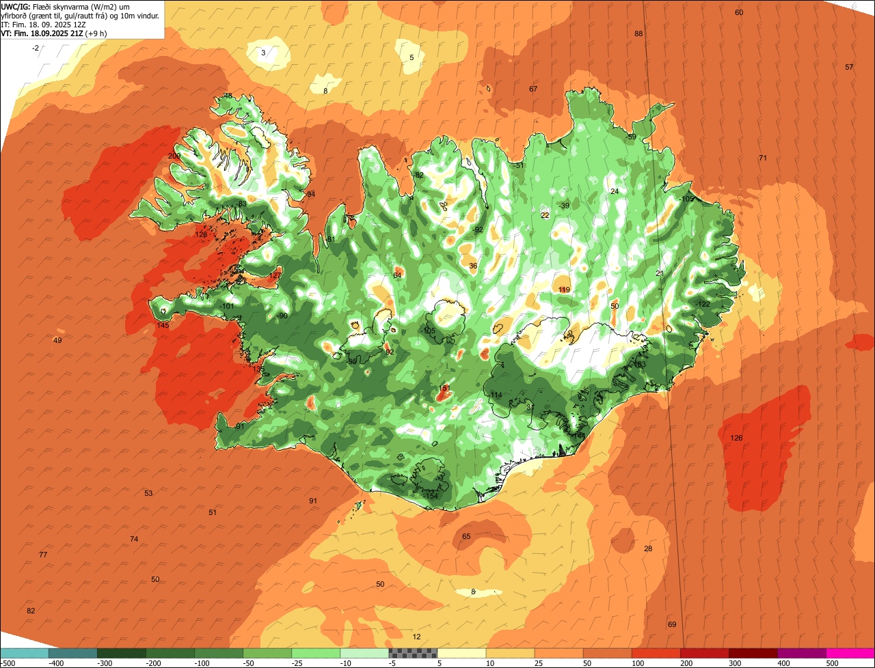Click the '57' value near the right edge
The height and width of the screenshot is (668, 875).
point(849,67)
